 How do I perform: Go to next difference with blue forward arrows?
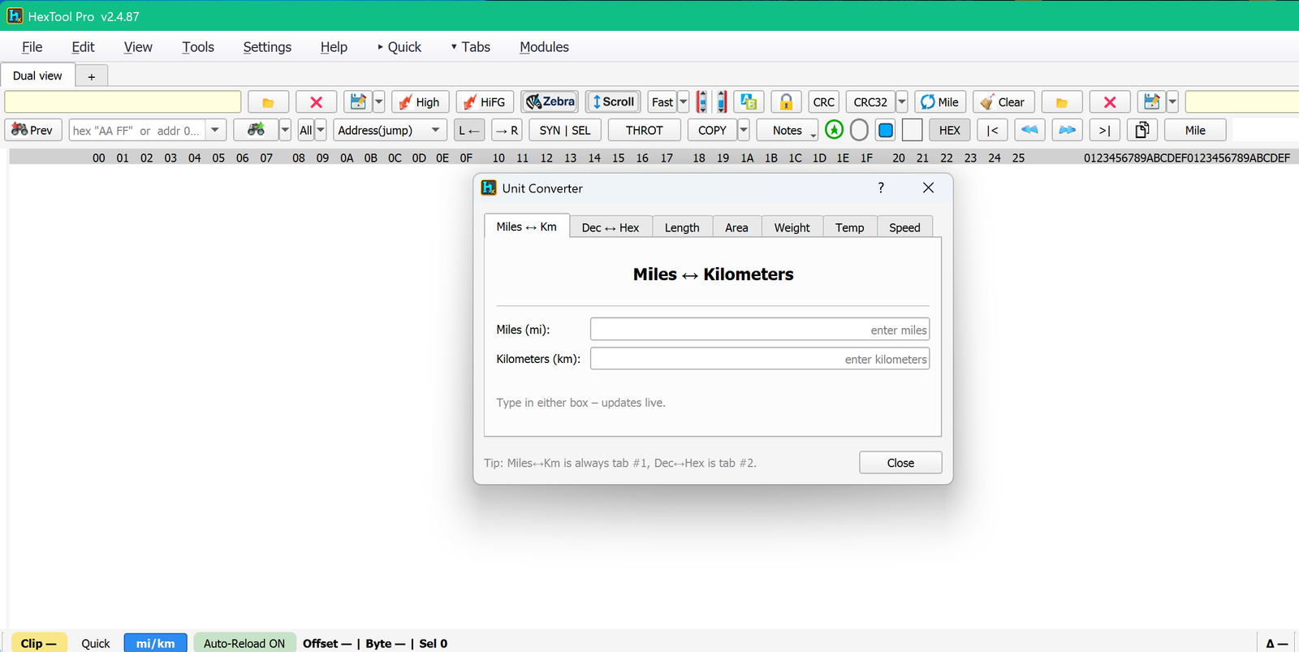coord(1067,130)
